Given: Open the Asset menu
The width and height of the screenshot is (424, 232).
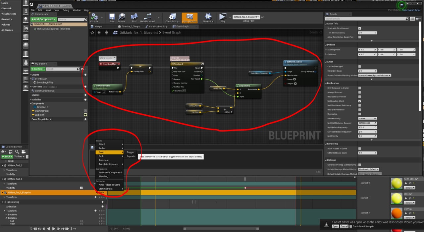Looking at the screenshot, I should point(48,10).
